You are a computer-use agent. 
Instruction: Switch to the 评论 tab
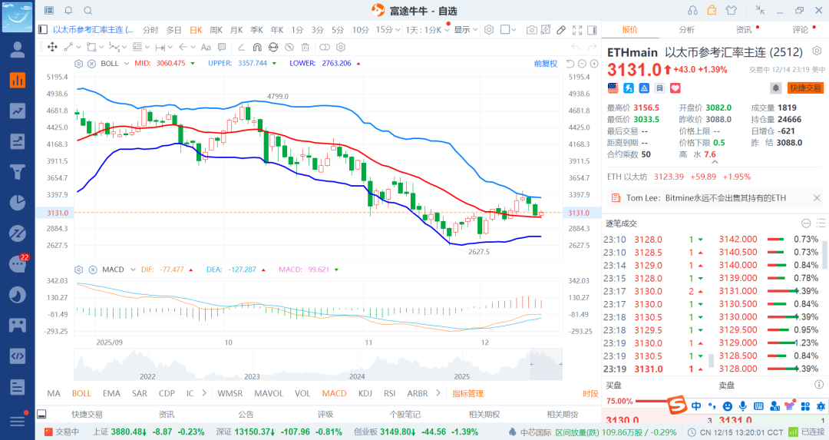tap(801, 30)
